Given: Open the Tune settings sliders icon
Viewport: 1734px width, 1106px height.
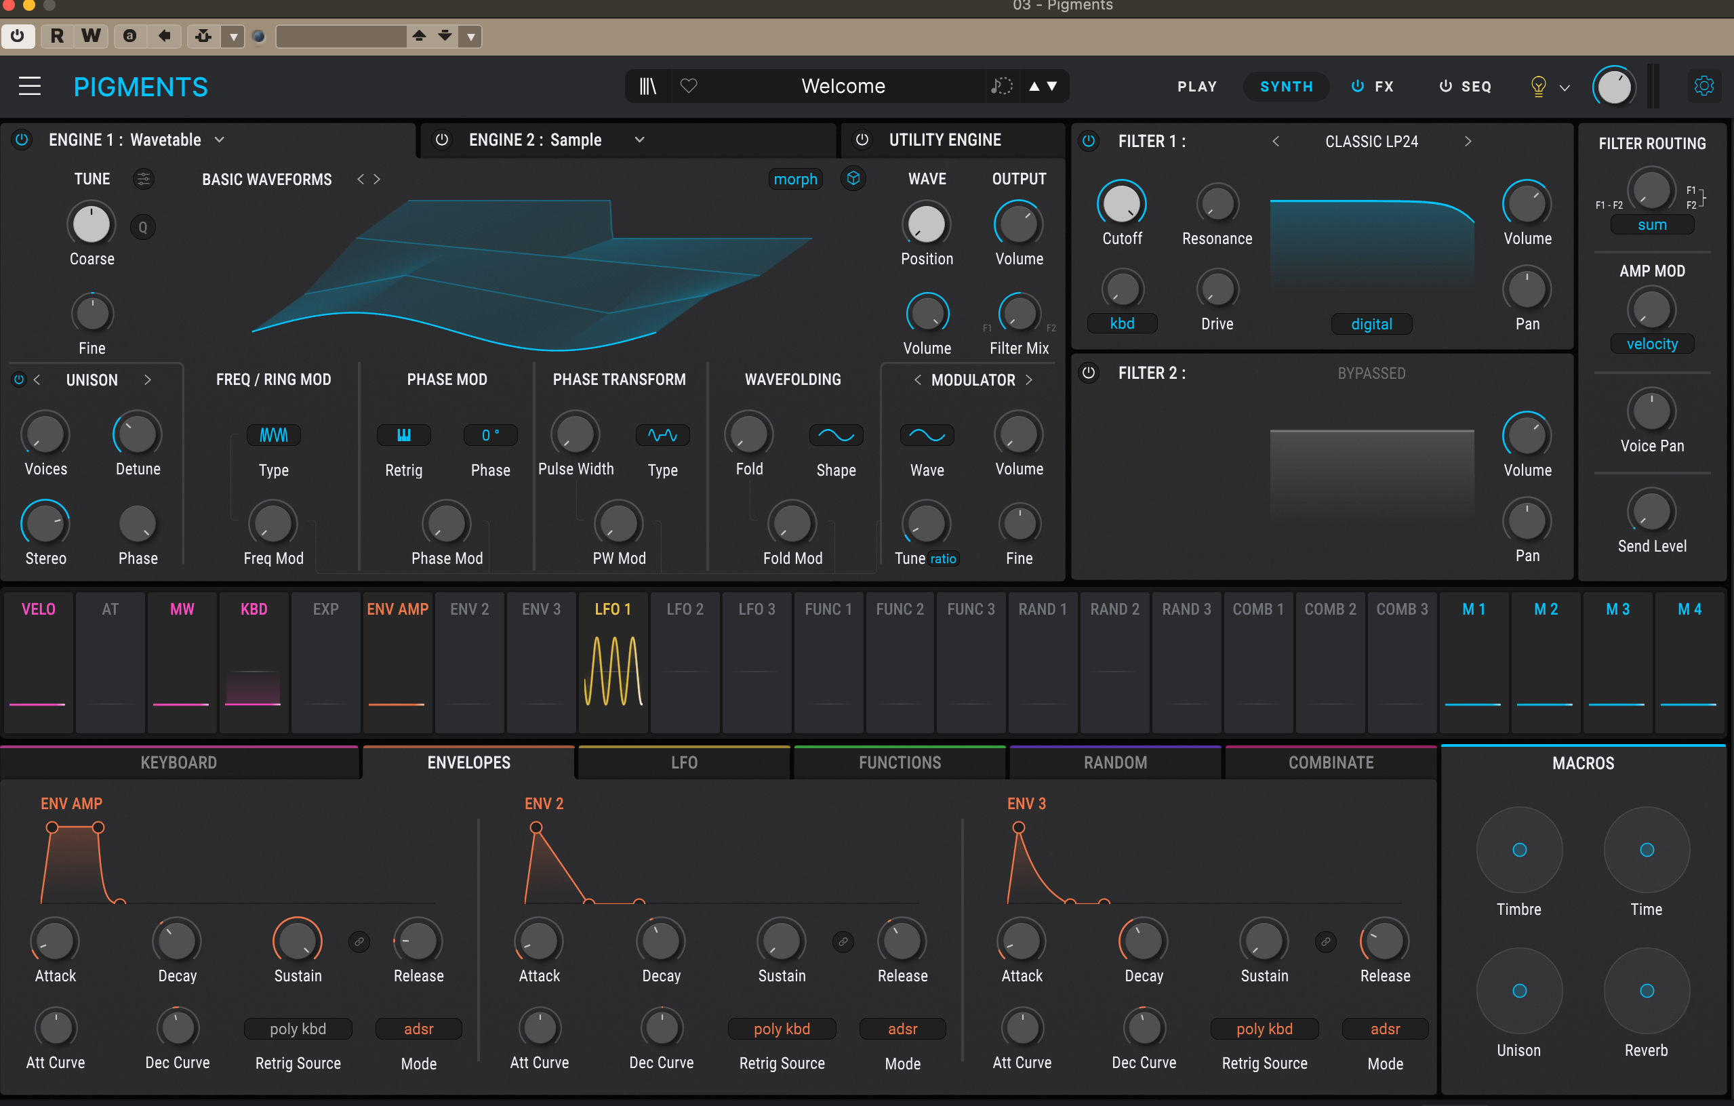Looking at the screenshot, I should pos(143,179).
